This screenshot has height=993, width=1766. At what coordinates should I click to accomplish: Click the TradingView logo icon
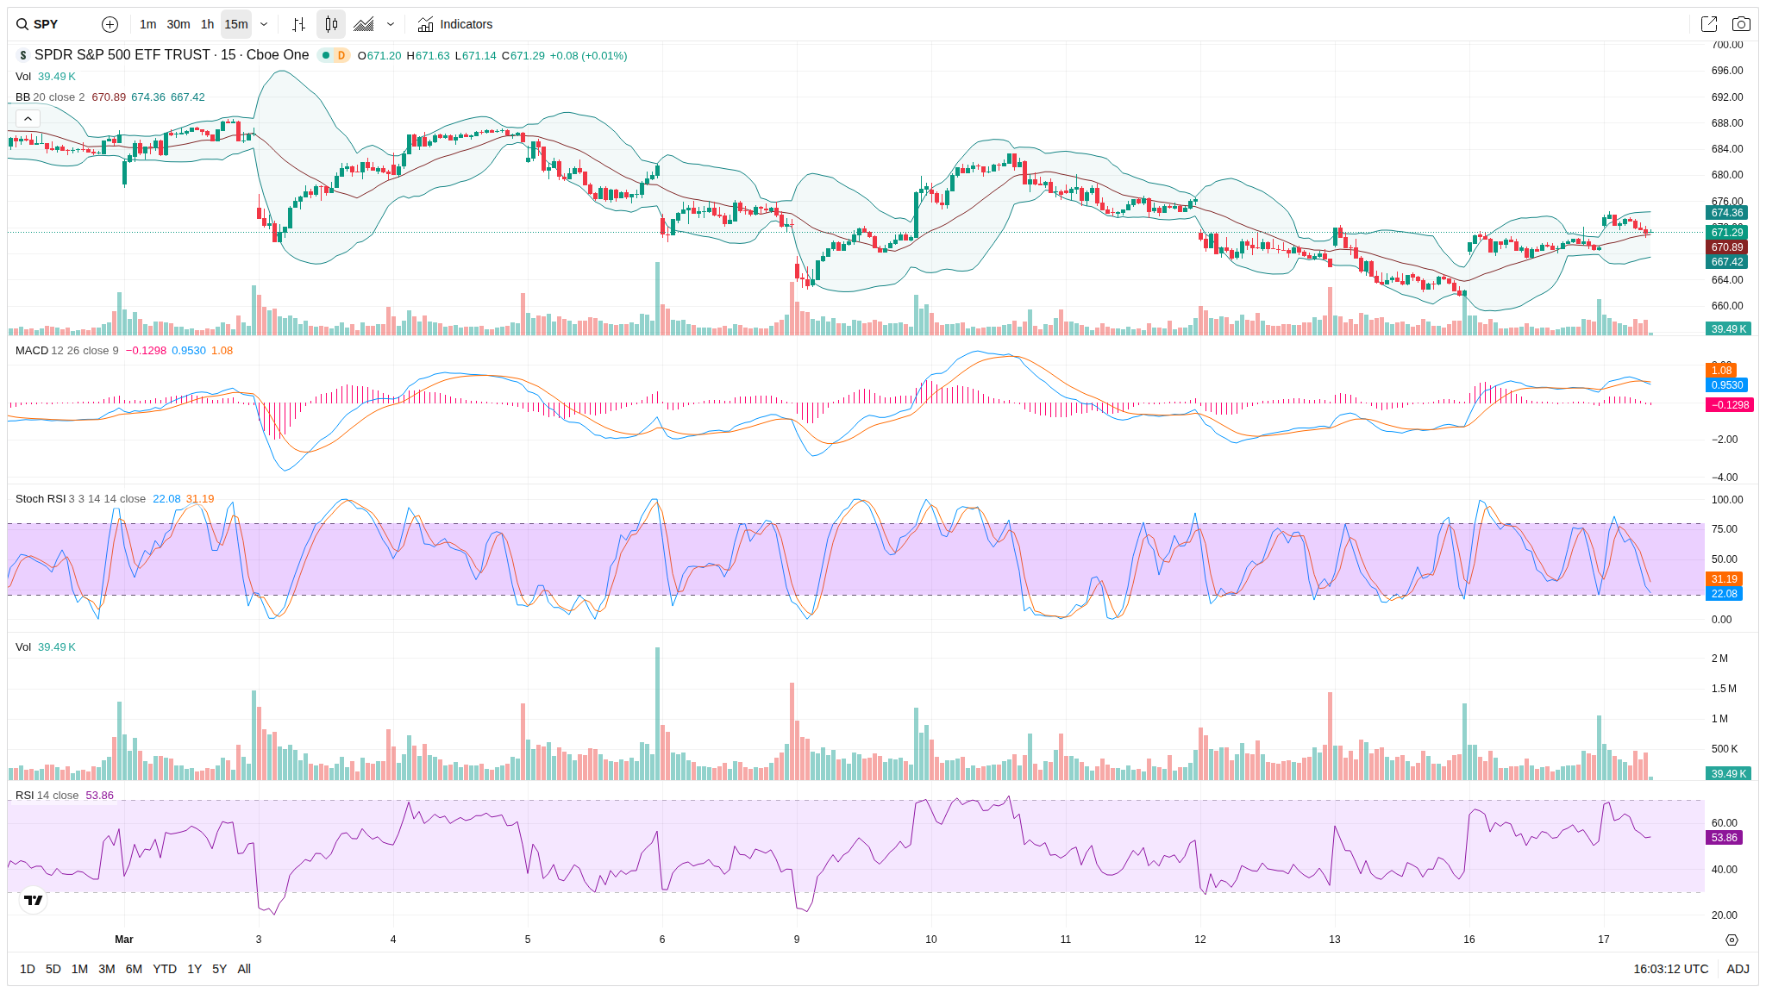pos(33,900)
